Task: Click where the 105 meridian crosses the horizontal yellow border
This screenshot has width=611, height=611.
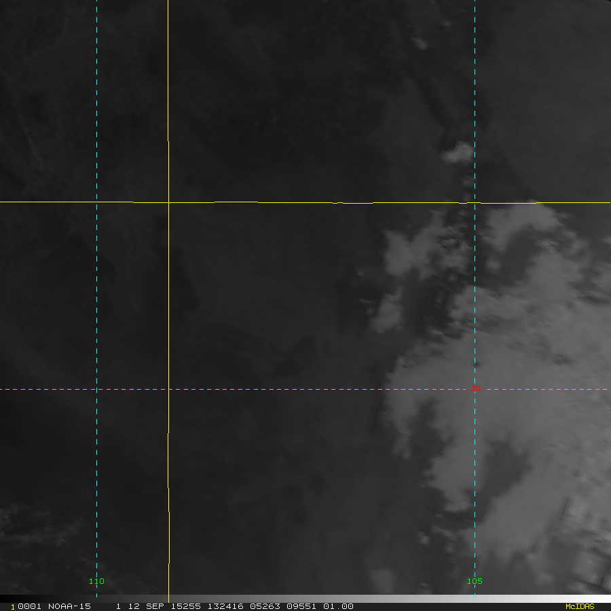Action: [475, 202]
